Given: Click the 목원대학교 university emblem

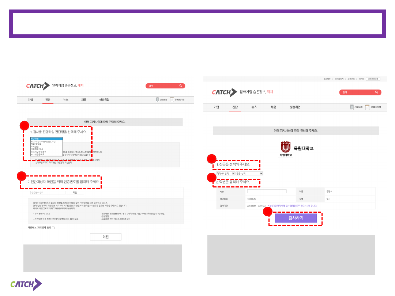Looking at the screenshot, I should click(x=285, y=148).
